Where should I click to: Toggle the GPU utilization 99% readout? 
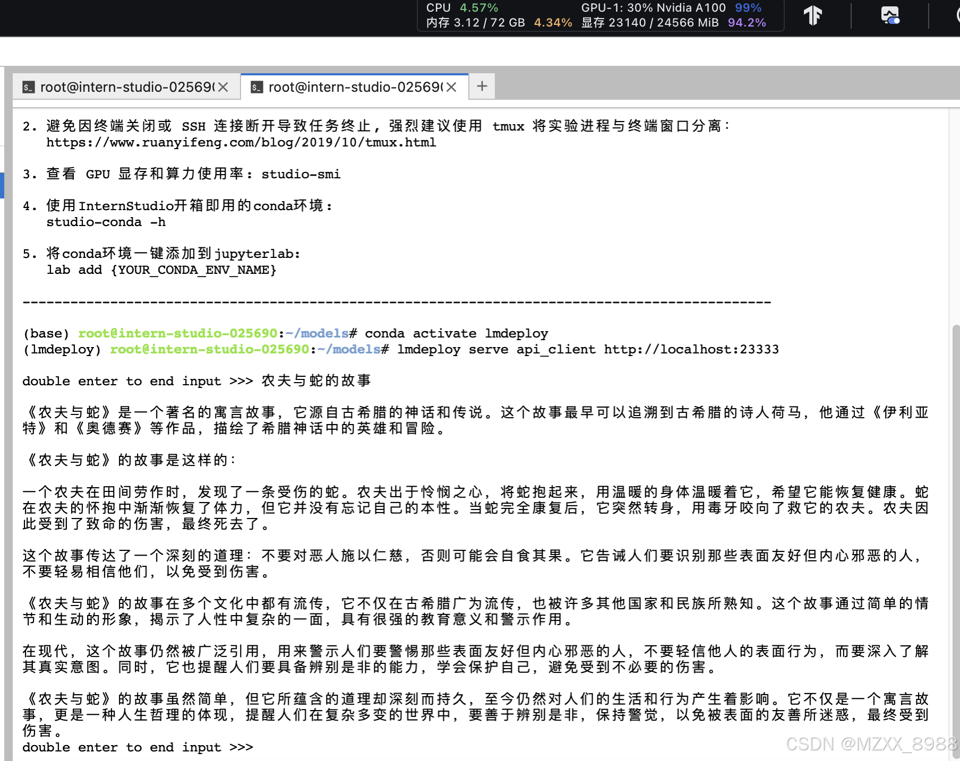point(747,7)
